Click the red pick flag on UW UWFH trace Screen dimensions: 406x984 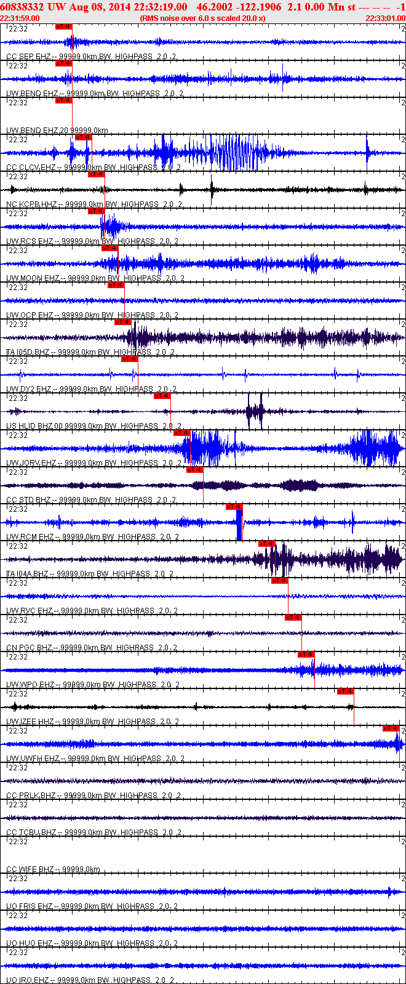point(391,728)
